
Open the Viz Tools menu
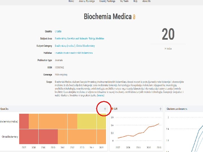(124, 1)
